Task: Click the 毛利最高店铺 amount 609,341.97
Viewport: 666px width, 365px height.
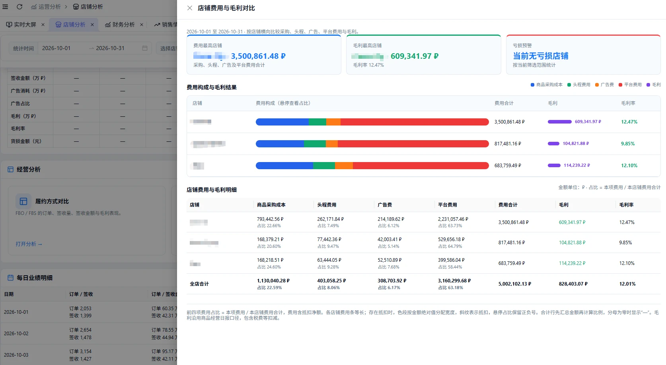Action: (x=415, y=56)
